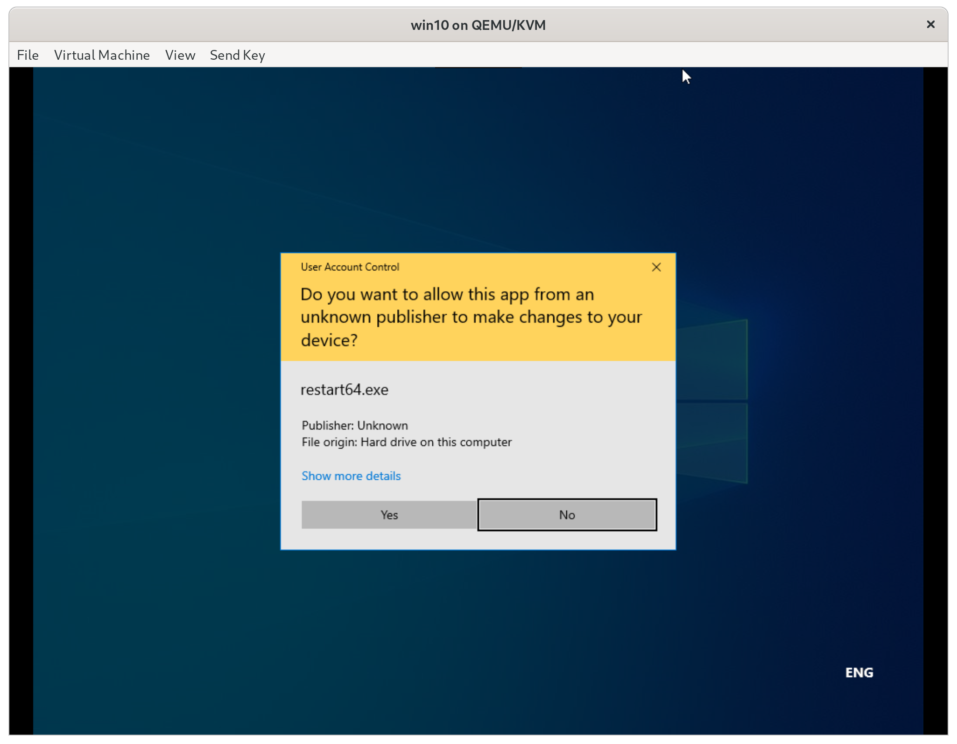
Task: Open the Send Key menu
Action: pos(237,55)
